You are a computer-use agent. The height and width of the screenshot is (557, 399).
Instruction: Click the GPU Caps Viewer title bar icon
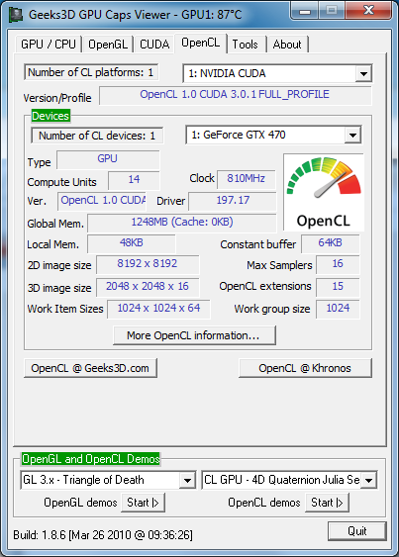[16, 15]
